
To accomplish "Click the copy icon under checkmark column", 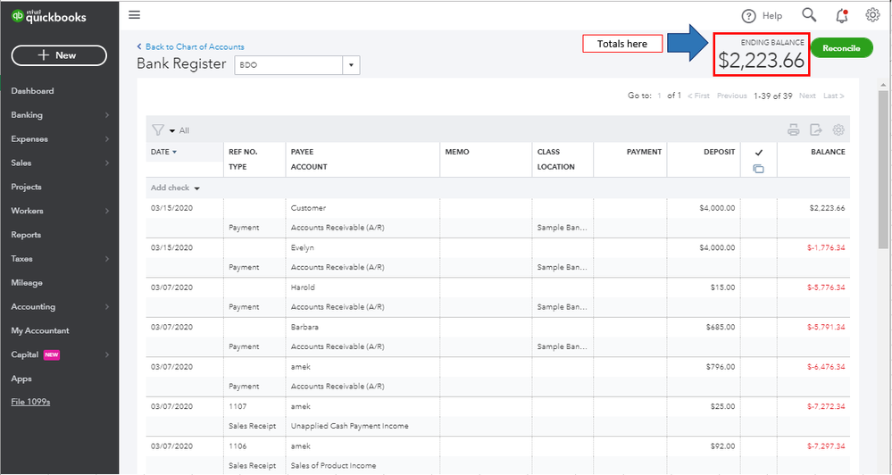I will coord(758,168).
